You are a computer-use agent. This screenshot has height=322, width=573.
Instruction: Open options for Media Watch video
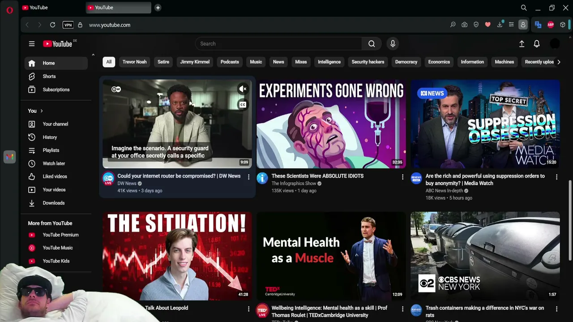pos(556,177)
